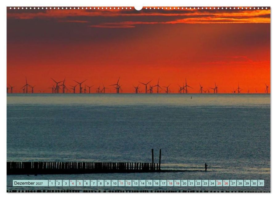Click day 13 in the calendar strip
The image size is (277, 199).
click(x=136, y=183)
